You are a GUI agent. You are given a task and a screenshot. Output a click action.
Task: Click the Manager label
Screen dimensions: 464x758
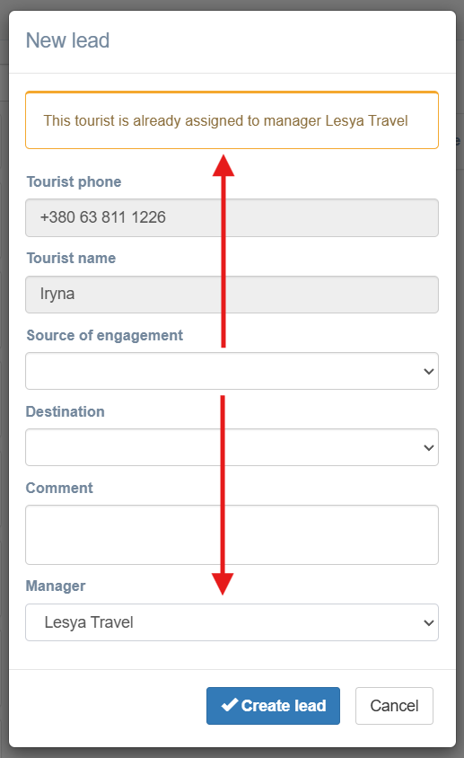point(56,586)
